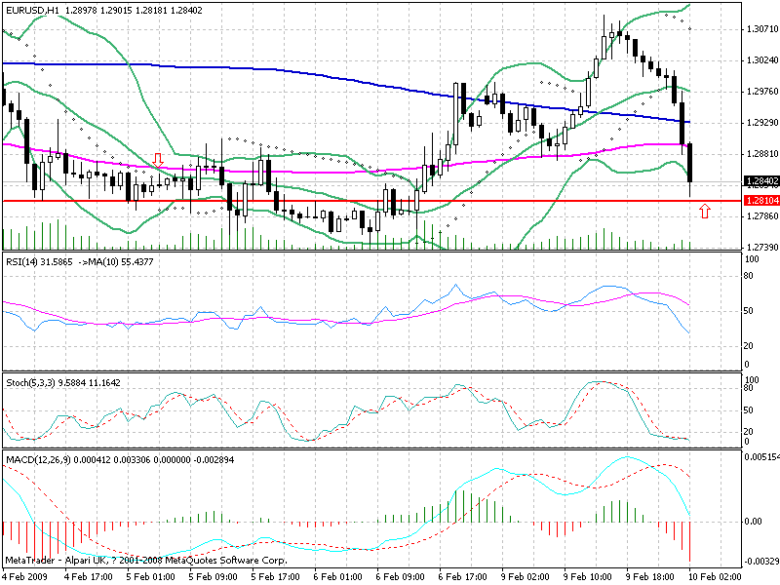Click the 1.27390 price axis label
The image size is (780, 585).
pos(762,248)
